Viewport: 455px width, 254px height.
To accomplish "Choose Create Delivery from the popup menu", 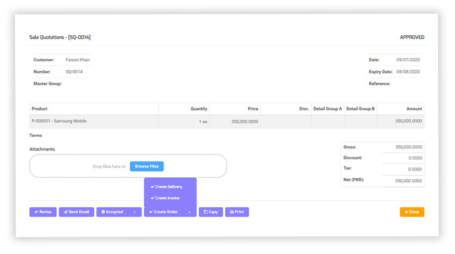I will [167, 187].
